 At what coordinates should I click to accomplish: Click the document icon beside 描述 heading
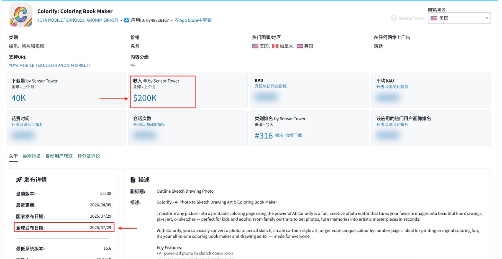click(133, 180)
